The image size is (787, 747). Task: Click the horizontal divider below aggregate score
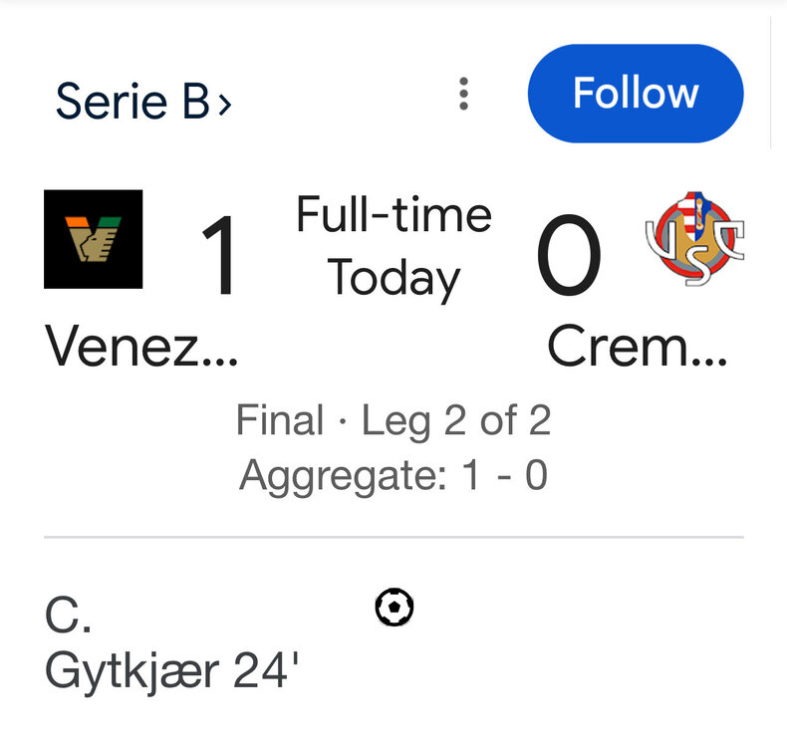coord(393,537)
